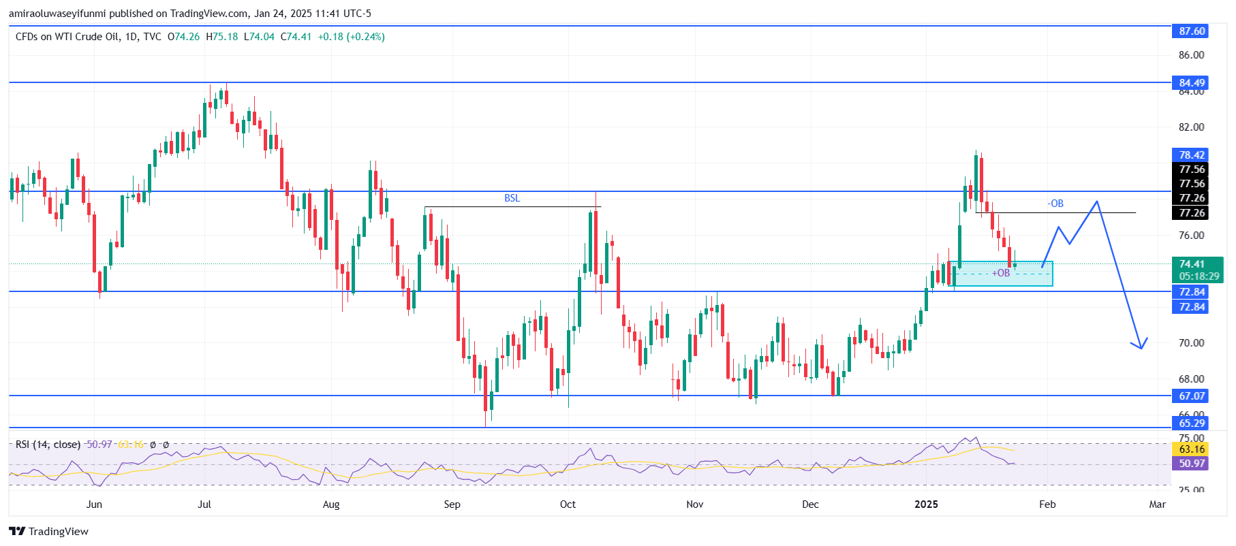The height and width of the screenshot is (546, 1236).
Task: Click the 84.49 price level label
Action: coord(1192,82)
